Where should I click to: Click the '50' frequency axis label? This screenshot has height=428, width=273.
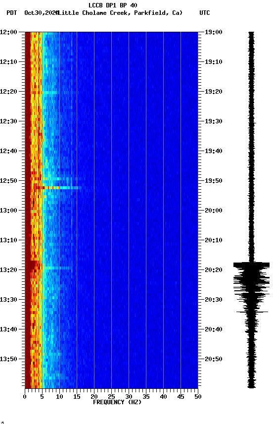pos(198,397)
